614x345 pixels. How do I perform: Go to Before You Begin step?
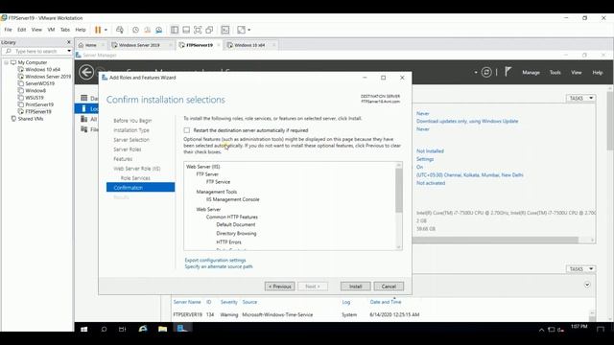(132, 121)
